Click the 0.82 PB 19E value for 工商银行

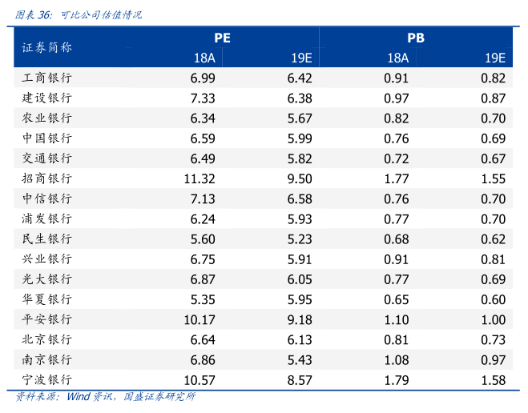point(494,78)
